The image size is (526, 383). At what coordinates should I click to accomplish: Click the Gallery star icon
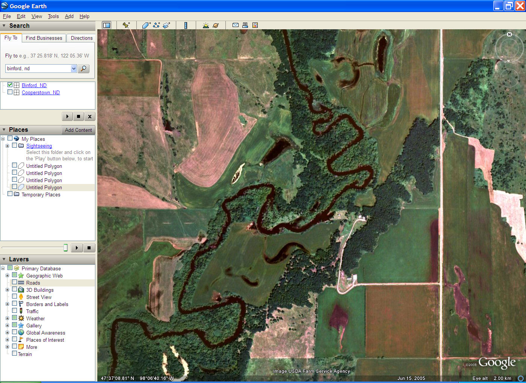tap(21, 325)
